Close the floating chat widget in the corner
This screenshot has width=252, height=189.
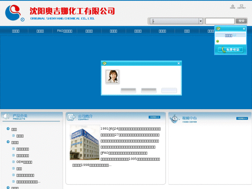pyautogui.click(x=244, y=29)
